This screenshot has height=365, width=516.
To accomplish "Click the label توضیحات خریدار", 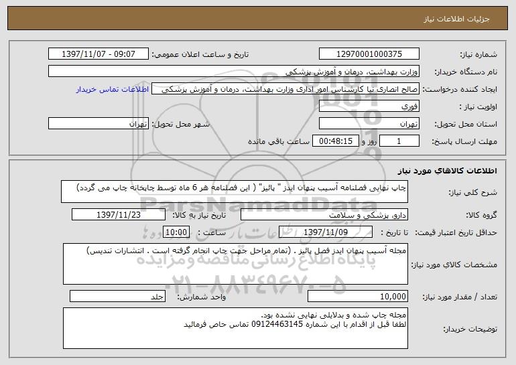I will click(470, 329).
